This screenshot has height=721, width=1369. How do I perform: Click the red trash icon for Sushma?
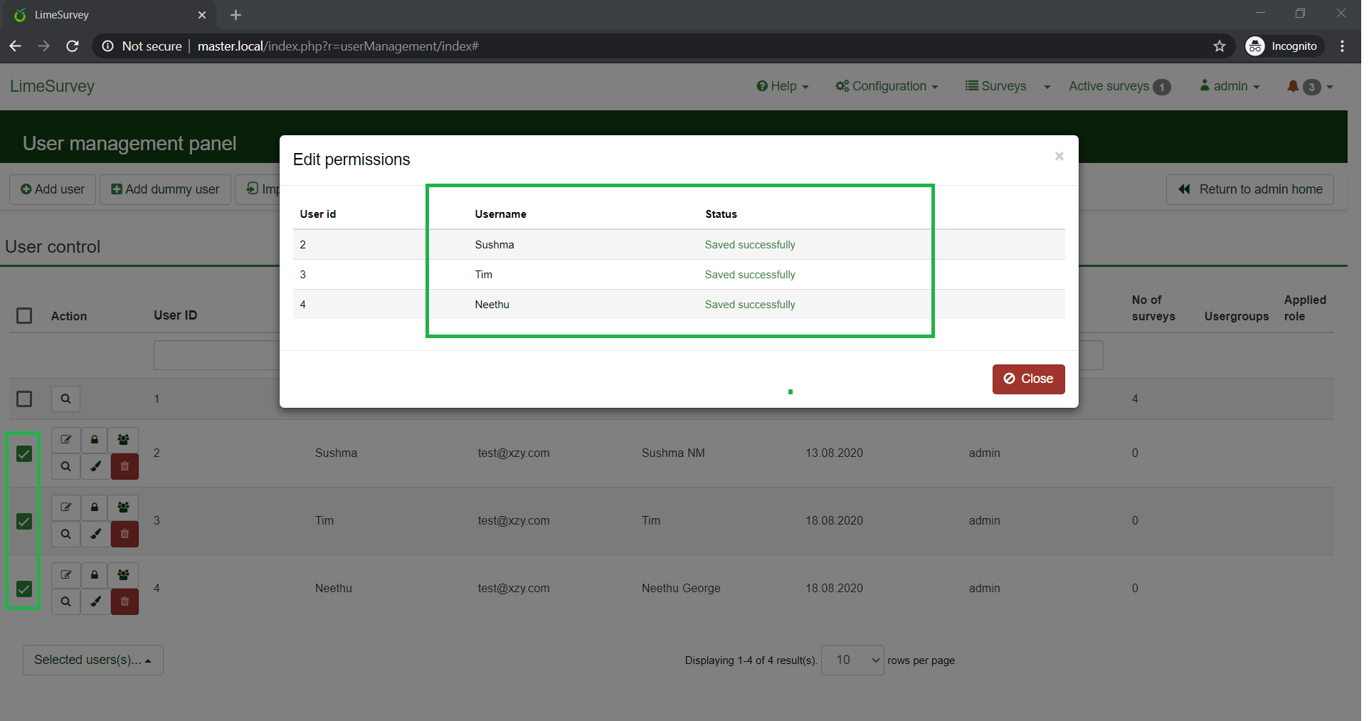pos(125,467)
